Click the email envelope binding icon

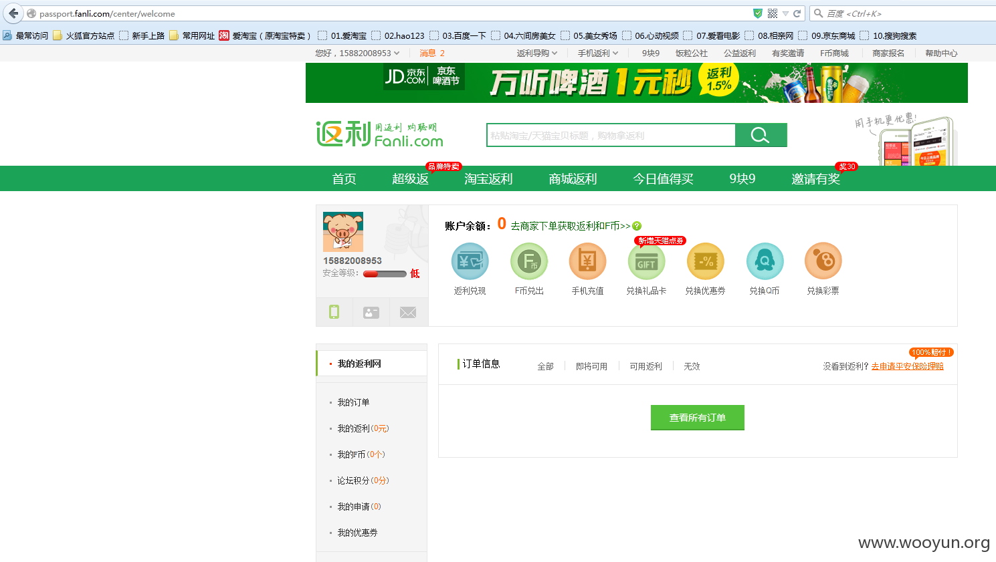(x=408, y=312)
